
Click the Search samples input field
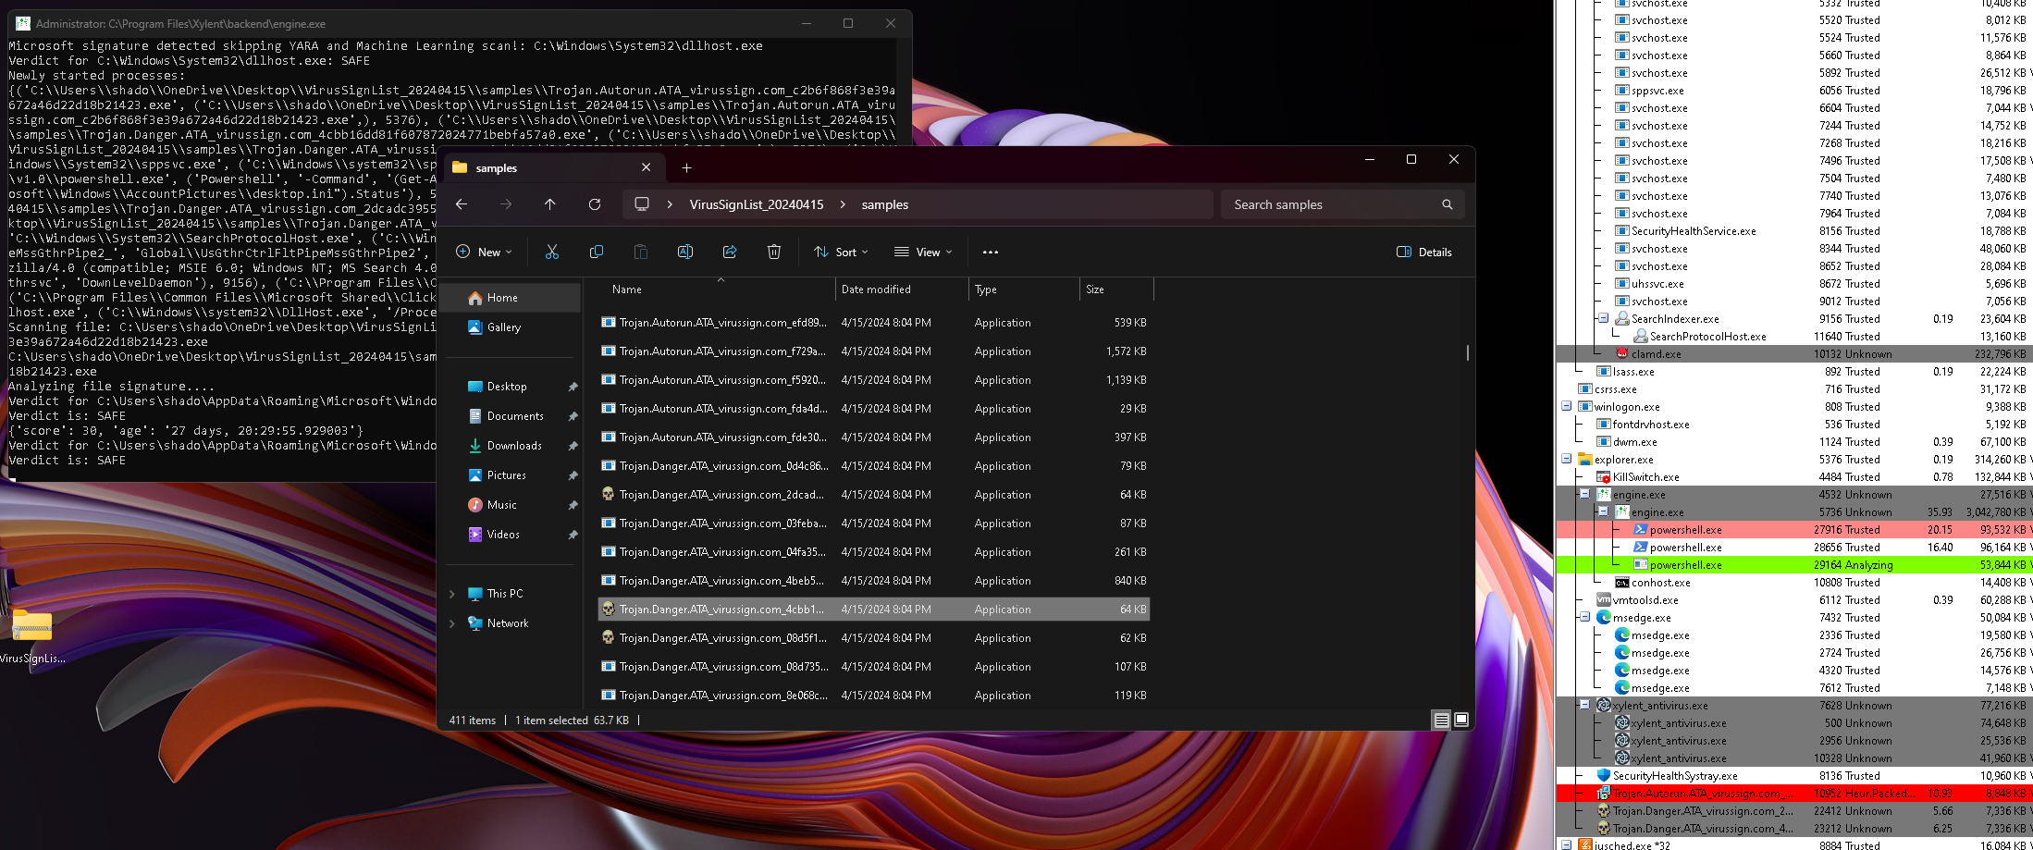coord(1332,204)
